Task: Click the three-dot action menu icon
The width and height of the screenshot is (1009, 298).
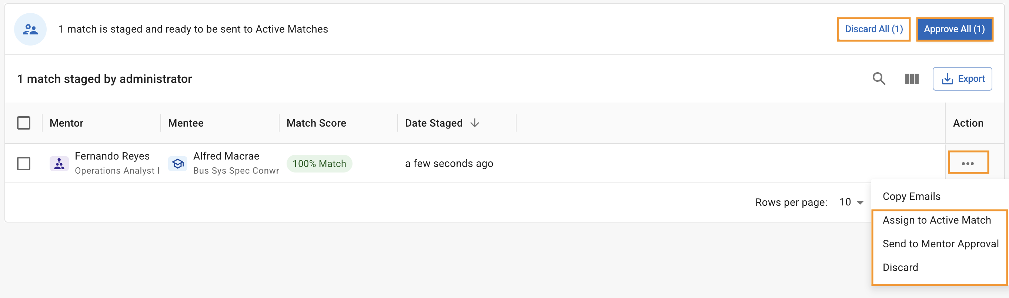Action: click(x=968, y=163)
